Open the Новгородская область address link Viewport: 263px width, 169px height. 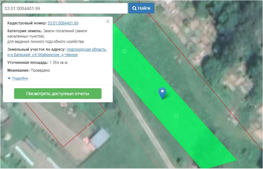click(57, 52)
